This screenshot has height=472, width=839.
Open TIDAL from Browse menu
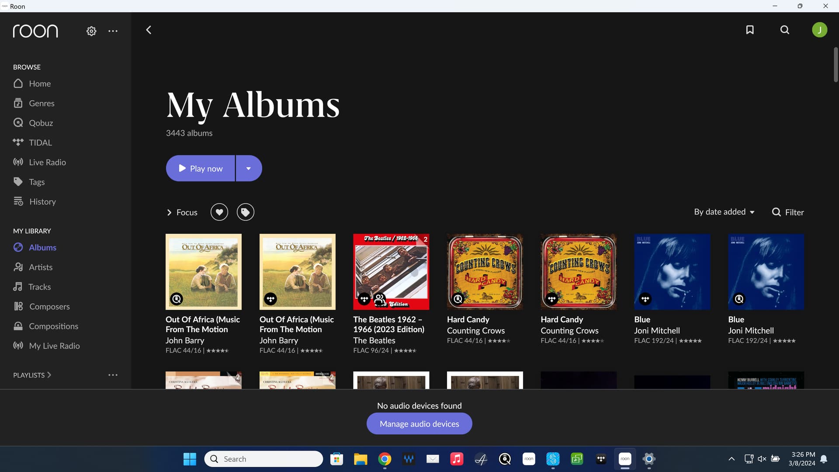(x=40, y=142)
